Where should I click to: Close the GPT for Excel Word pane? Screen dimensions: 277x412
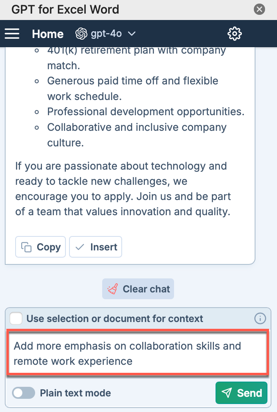(259, 10)
